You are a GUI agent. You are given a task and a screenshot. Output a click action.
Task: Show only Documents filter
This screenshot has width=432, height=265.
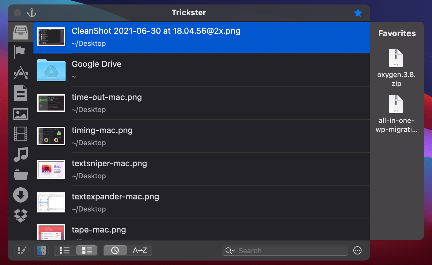click(x=21, y=93)
